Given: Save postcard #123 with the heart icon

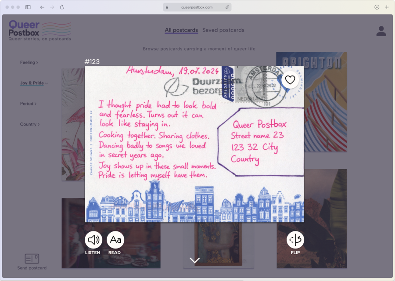Looking at the screenshot, I should click(290, 80).
